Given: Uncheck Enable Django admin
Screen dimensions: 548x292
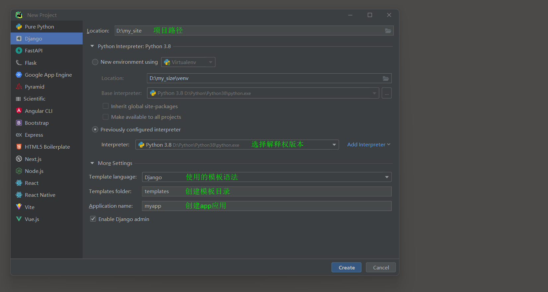Looking at the screenshot, I should pyautogui.click(x=93, y=219).
